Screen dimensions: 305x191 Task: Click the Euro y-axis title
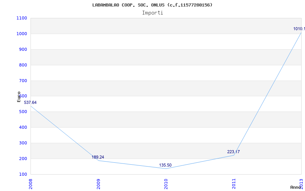(x=19, y=97)
